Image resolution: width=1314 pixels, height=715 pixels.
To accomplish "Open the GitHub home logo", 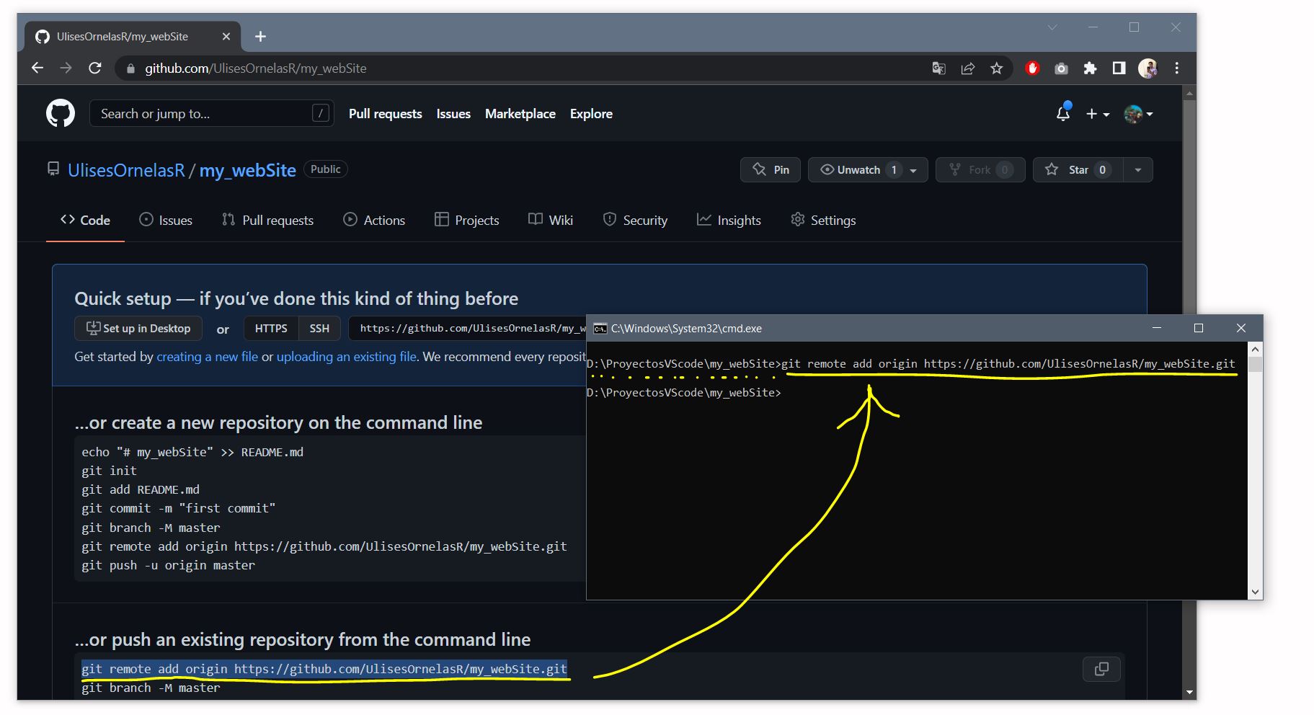I will (61, 114).
